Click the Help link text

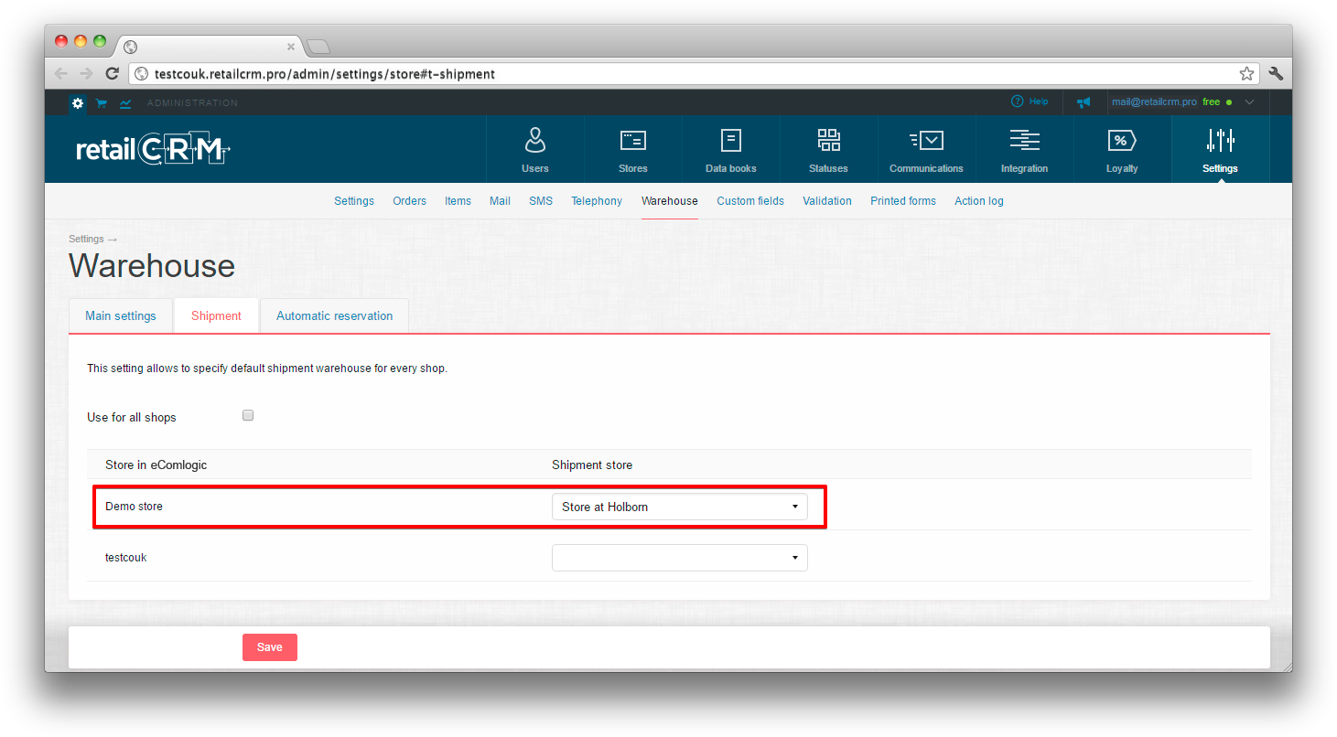pos(1039,101)
